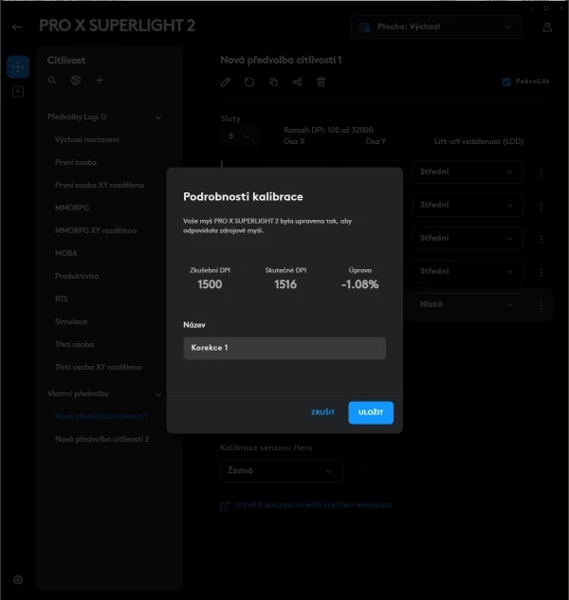Click the reset circular arrow icon

tap(249, 82)
